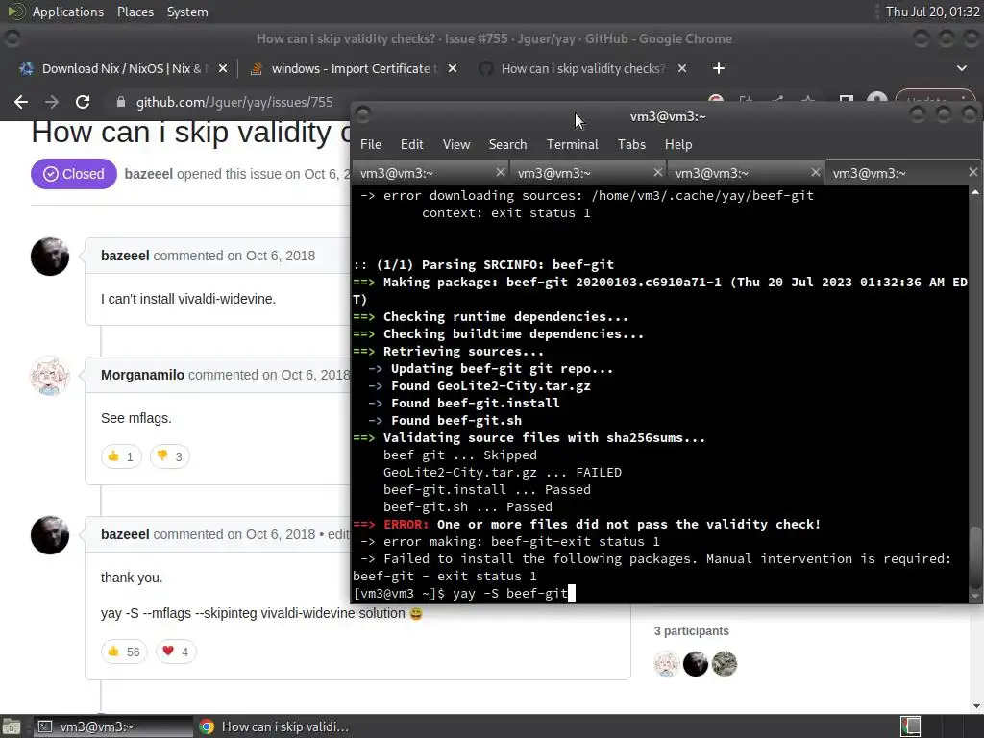The image size is (984, 738).
Task: Click thumbs up reaction with 56
Action: click(124, 652)
